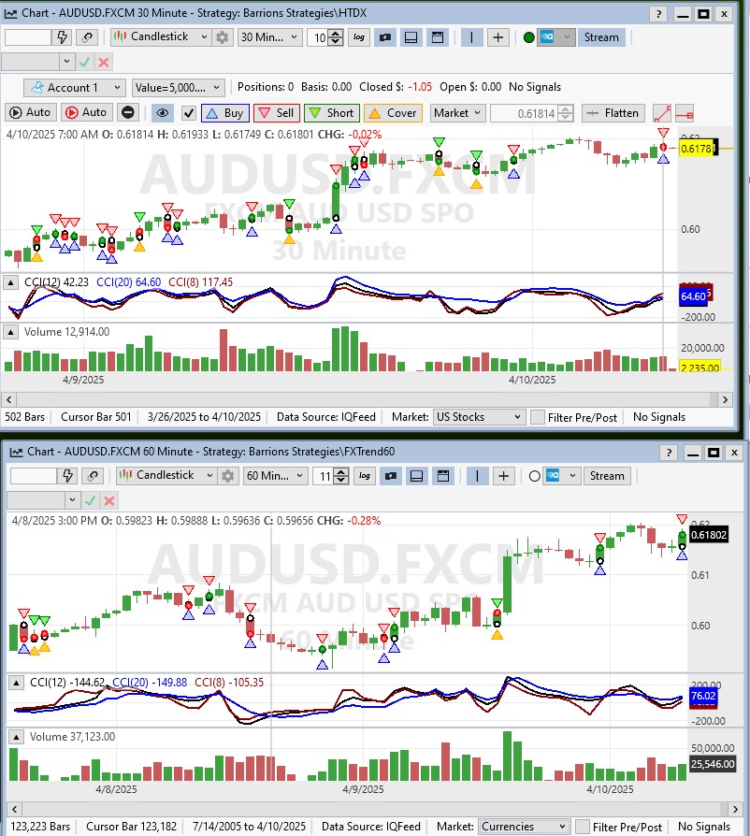The height and width of the screenshot is (836, 750).
Task: Click the black play Auto button
Action: click(30, 112)
